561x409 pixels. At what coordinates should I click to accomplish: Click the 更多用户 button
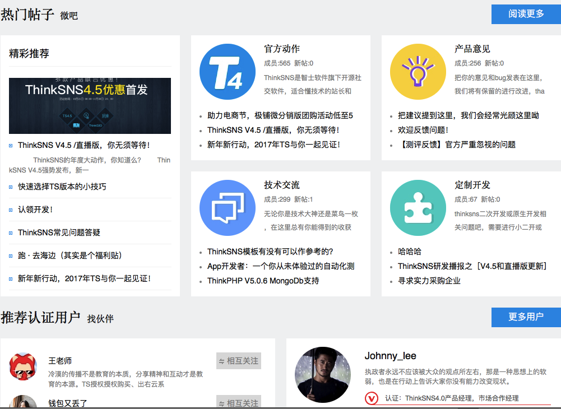point(526,317)
